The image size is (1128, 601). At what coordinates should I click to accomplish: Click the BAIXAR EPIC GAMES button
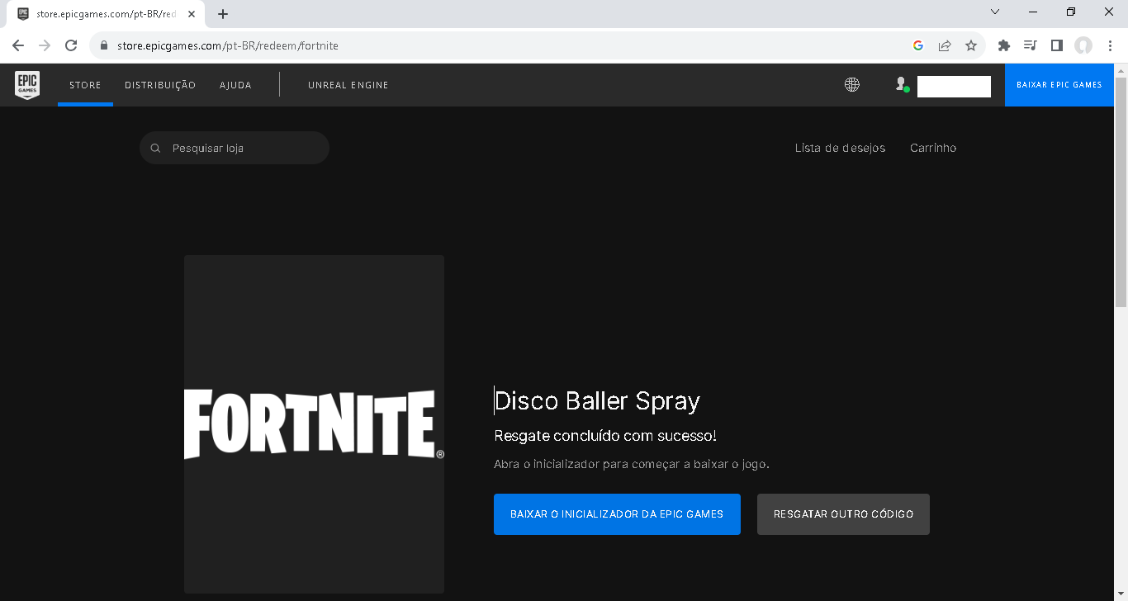[x=1059, y=85]
